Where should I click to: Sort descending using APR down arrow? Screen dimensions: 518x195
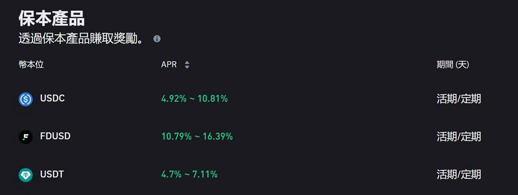[x=187, y=67]
